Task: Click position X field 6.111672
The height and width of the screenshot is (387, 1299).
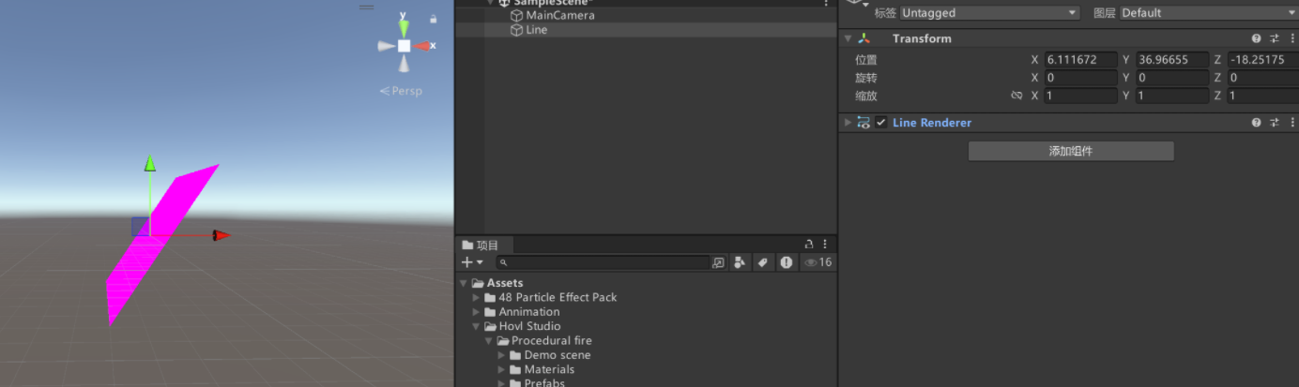Action: [1081, 60]
